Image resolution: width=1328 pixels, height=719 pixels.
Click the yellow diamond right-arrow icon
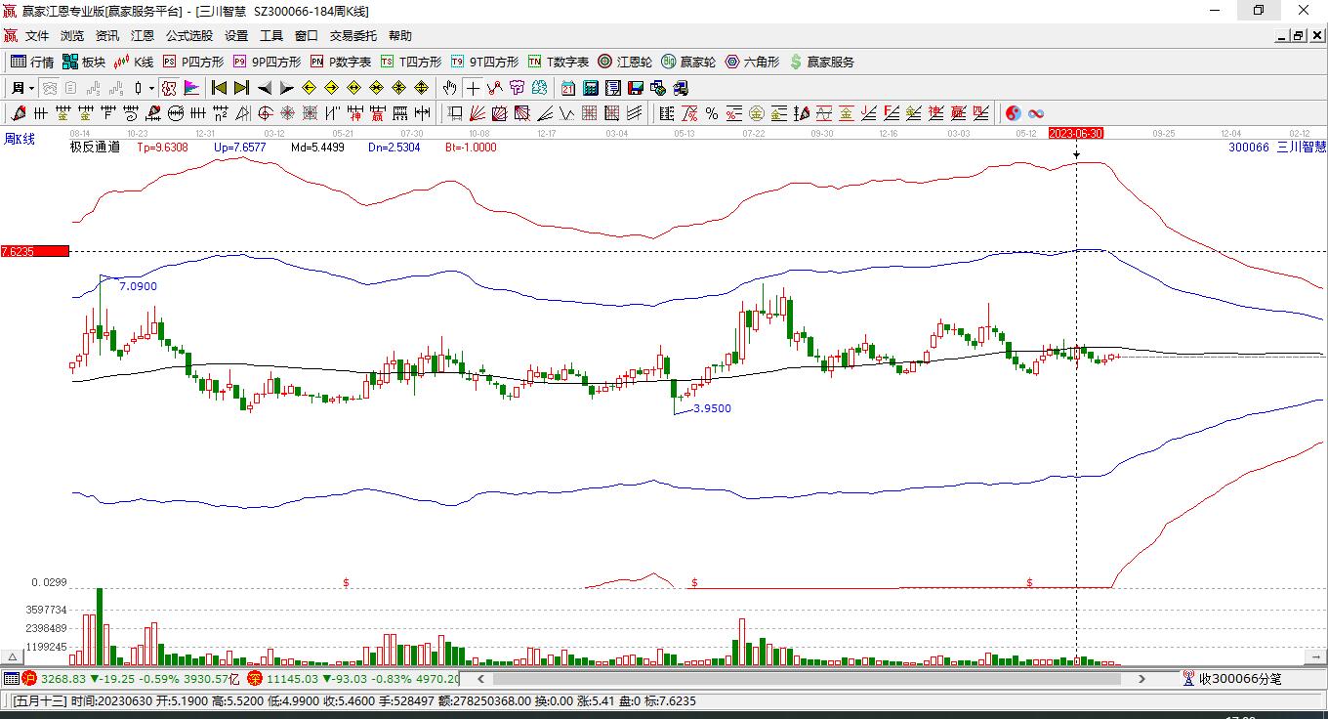point(331,88)
